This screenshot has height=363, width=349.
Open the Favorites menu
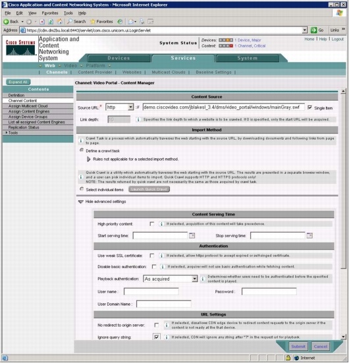pyautogui.click(x=50, y=13)
